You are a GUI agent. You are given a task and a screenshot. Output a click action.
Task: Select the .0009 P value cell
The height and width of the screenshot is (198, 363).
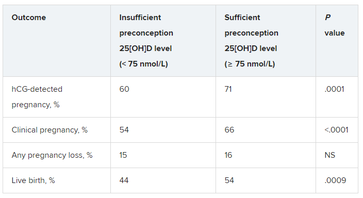click(335, 180)
